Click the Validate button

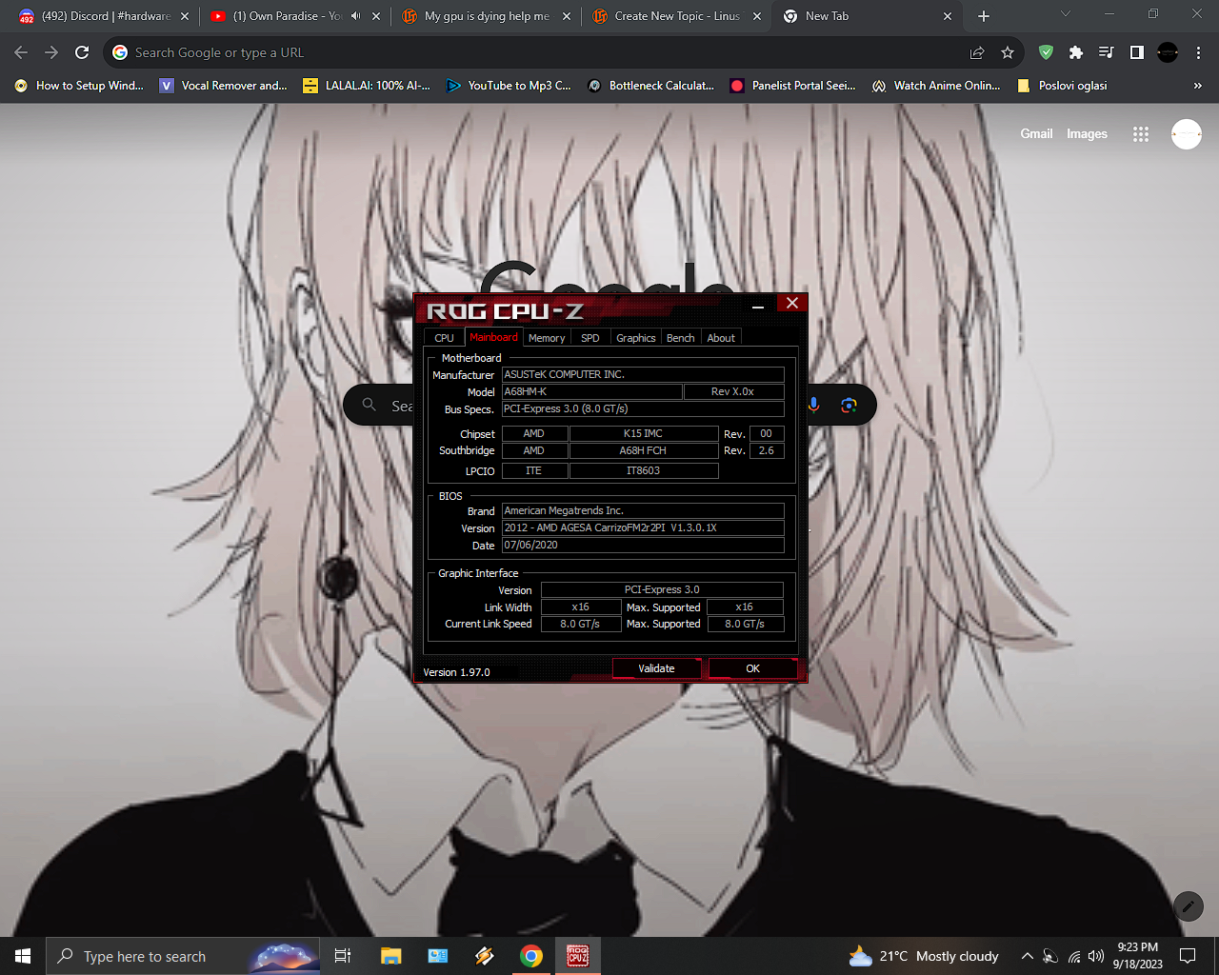[656, 668]
